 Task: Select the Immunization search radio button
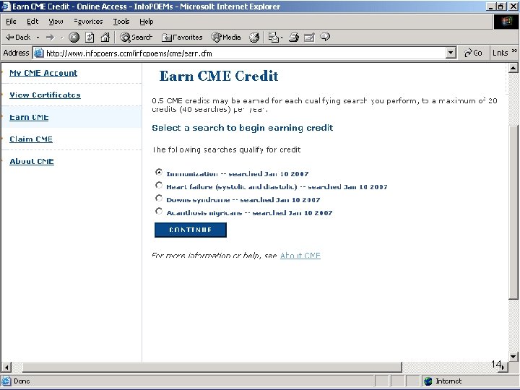pos(159,172)
